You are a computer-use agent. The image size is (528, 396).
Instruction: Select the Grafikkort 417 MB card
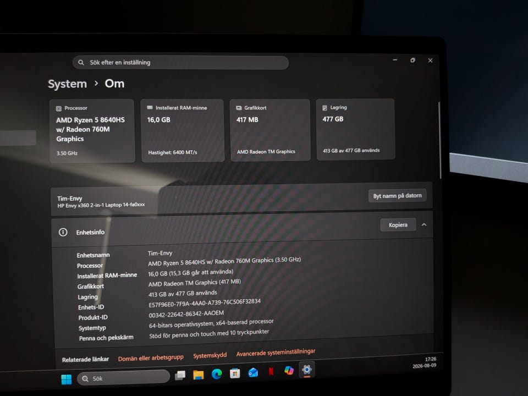tap(270, 130)
